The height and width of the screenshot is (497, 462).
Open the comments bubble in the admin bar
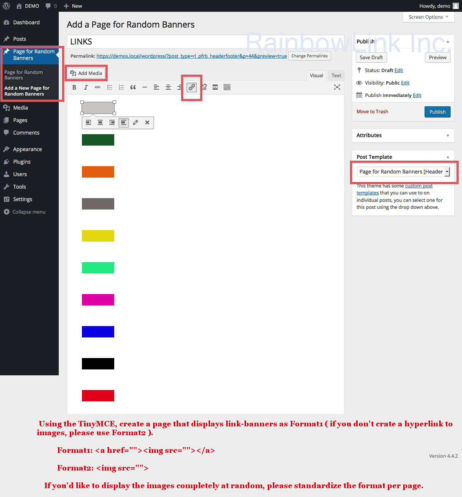pos(51,6)
